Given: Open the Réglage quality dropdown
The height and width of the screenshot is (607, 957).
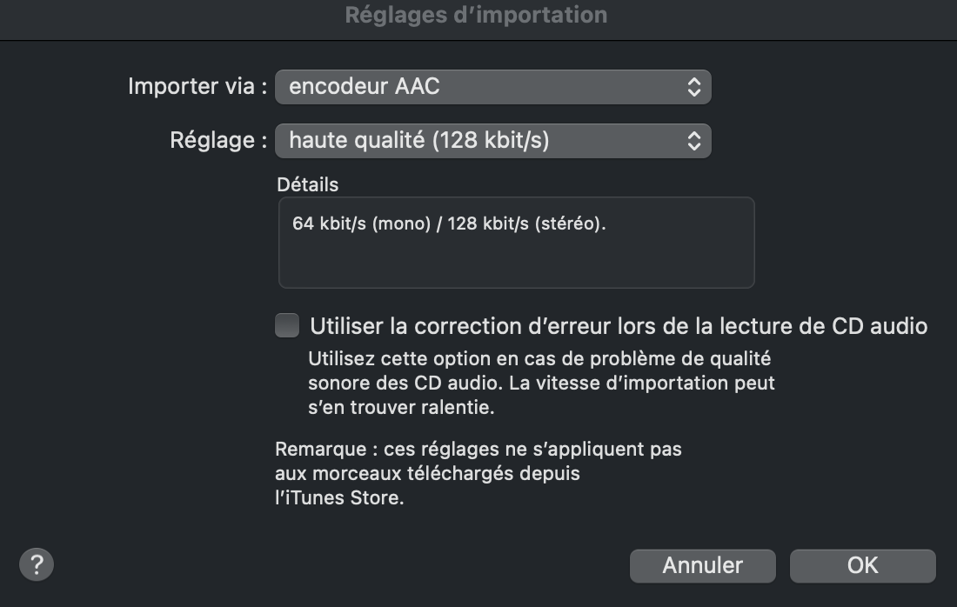Looking at the screenshot, I should (x=492, y=141).
